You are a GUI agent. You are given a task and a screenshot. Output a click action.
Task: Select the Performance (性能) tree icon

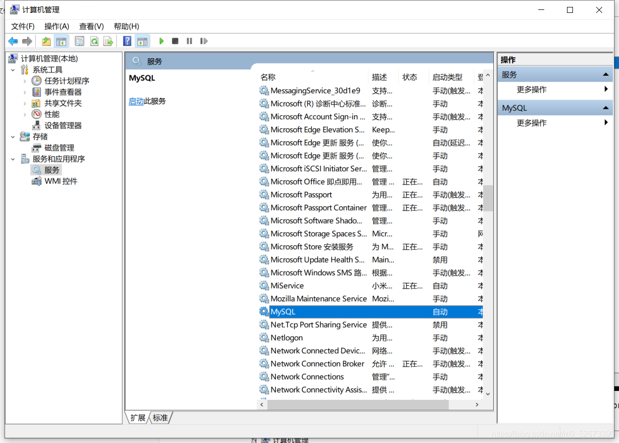coord(37,114)
